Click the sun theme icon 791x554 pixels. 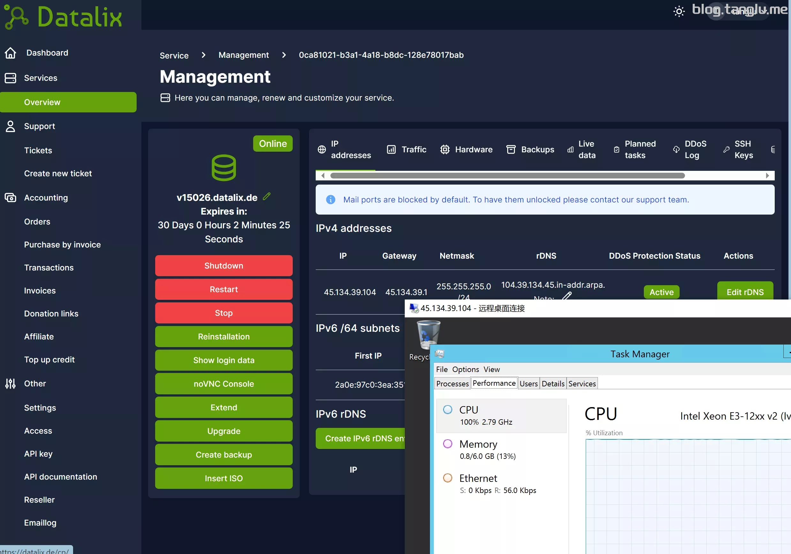679,11
